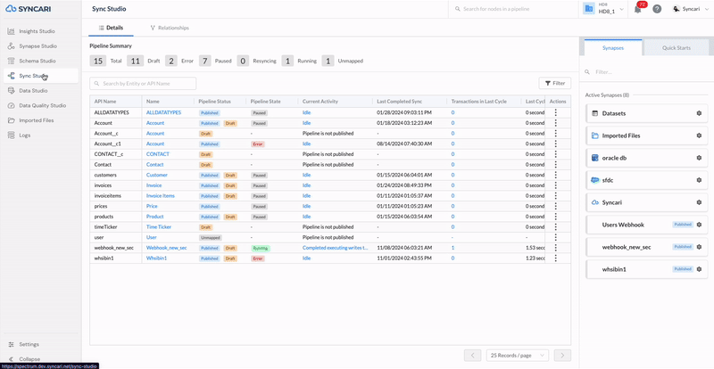Open notifications bell
This screenshot has height=369, width=714.
click(637, 9)
